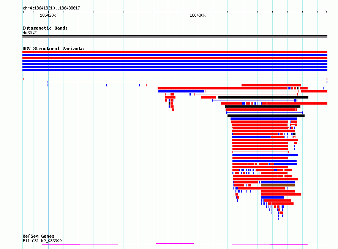Click the F11-AS1|NR_033900 gene label
This screenshot has height=249, width=338.
(42, 241)
